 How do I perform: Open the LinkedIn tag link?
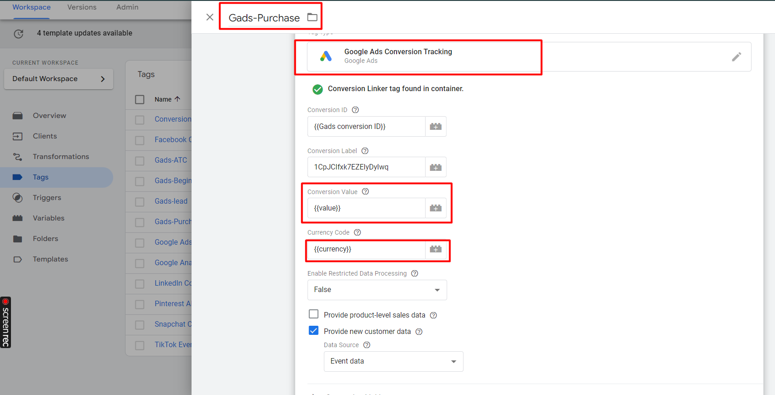tap(173, 283)
